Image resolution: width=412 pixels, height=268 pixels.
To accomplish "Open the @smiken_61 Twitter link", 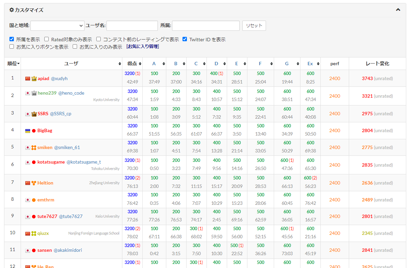I will pyautogui.click(x=67, y=147).
